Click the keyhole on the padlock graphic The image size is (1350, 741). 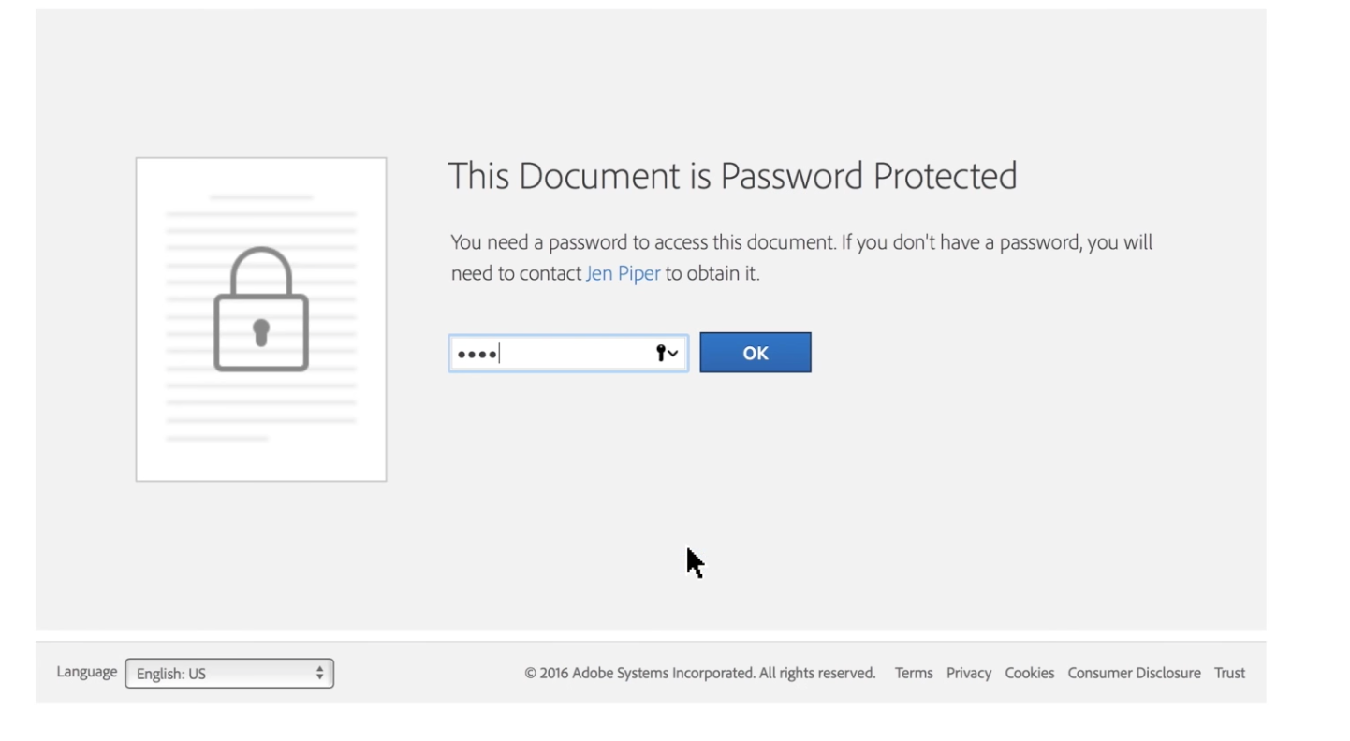(261, 331)
